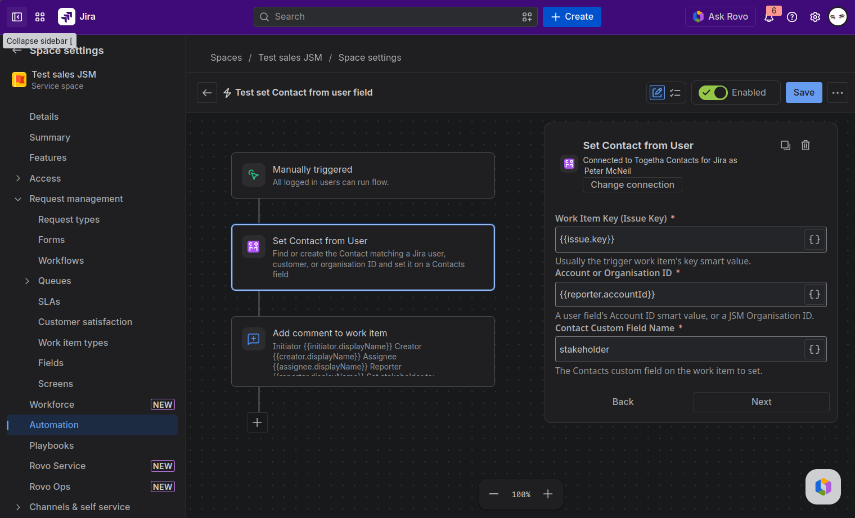Image resolution: width=855 pixels, height=518 pixels.
Task: Click Test sales JSM breadcrumb
Action: [290, 58]
